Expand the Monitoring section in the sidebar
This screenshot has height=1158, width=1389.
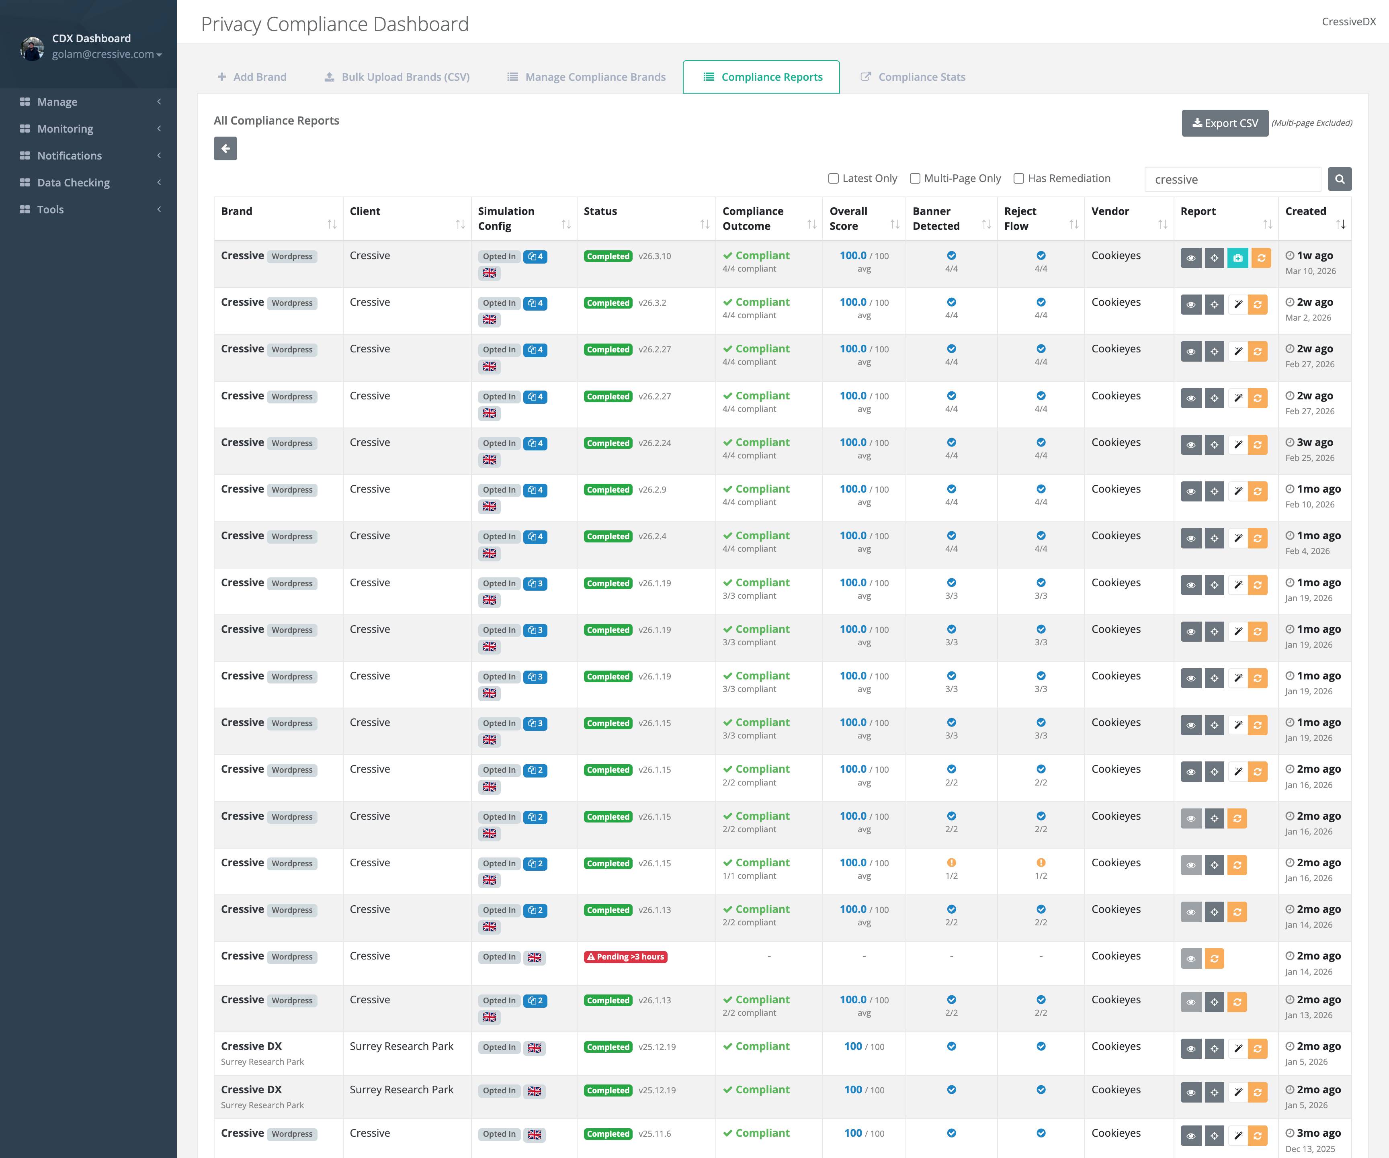pos(65,128)
